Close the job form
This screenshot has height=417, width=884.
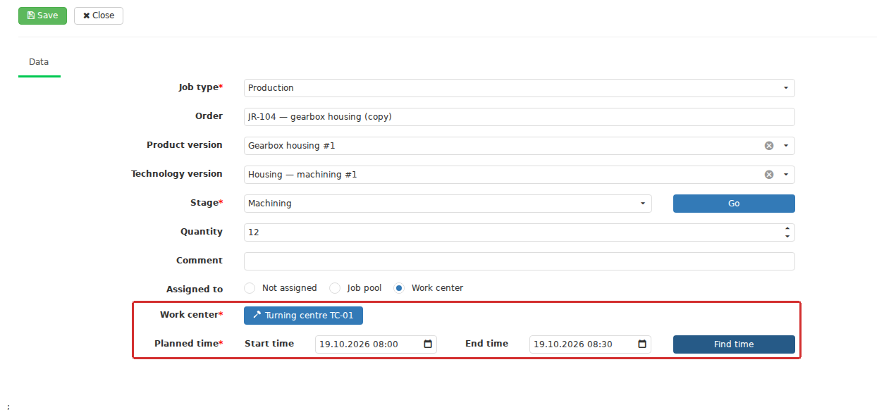click(x=99, y=15)
